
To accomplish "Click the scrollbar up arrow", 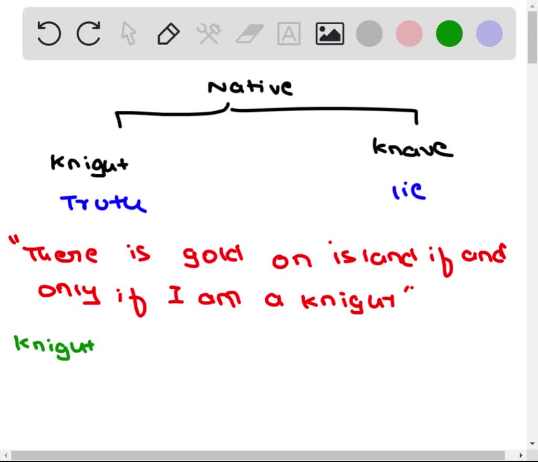I will coord(533,5).
